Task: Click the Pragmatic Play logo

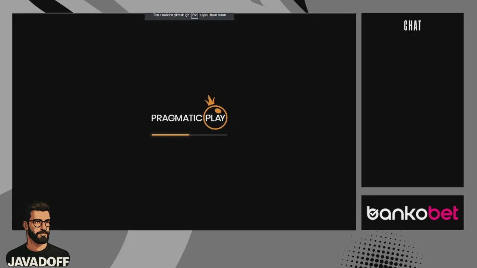Action: (189, 113)
